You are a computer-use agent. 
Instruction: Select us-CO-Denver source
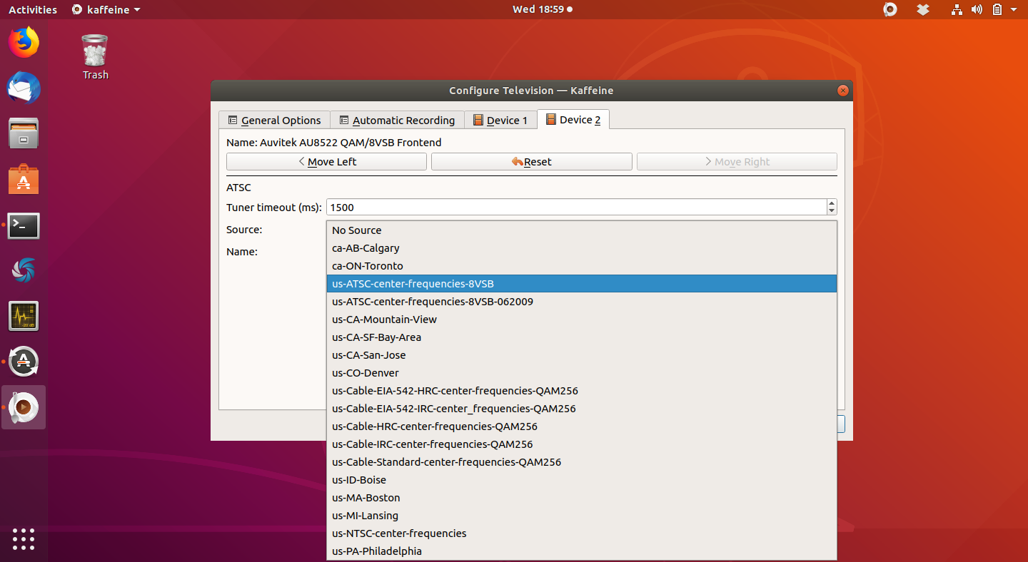pos(581,373)
